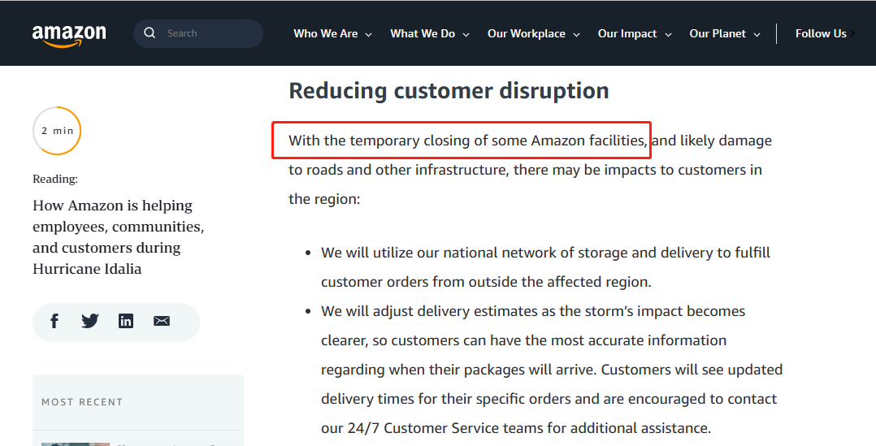Viewport: 876px width, 446px height.
Task: Click the Most Recent article thumbnail
Action: point(76,444)
